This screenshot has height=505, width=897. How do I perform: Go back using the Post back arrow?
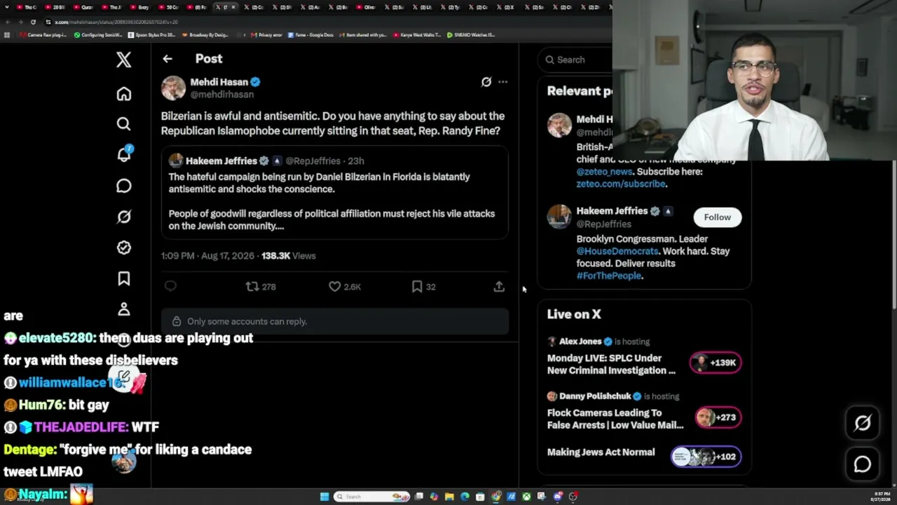[x=167, y=59]
